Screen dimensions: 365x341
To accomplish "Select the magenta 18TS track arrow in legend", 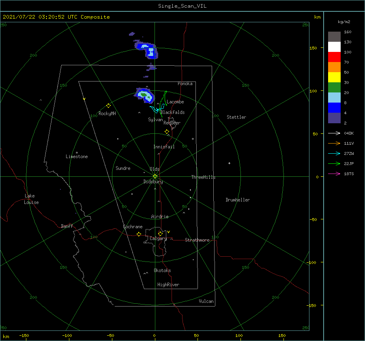I will click(334, 174).
